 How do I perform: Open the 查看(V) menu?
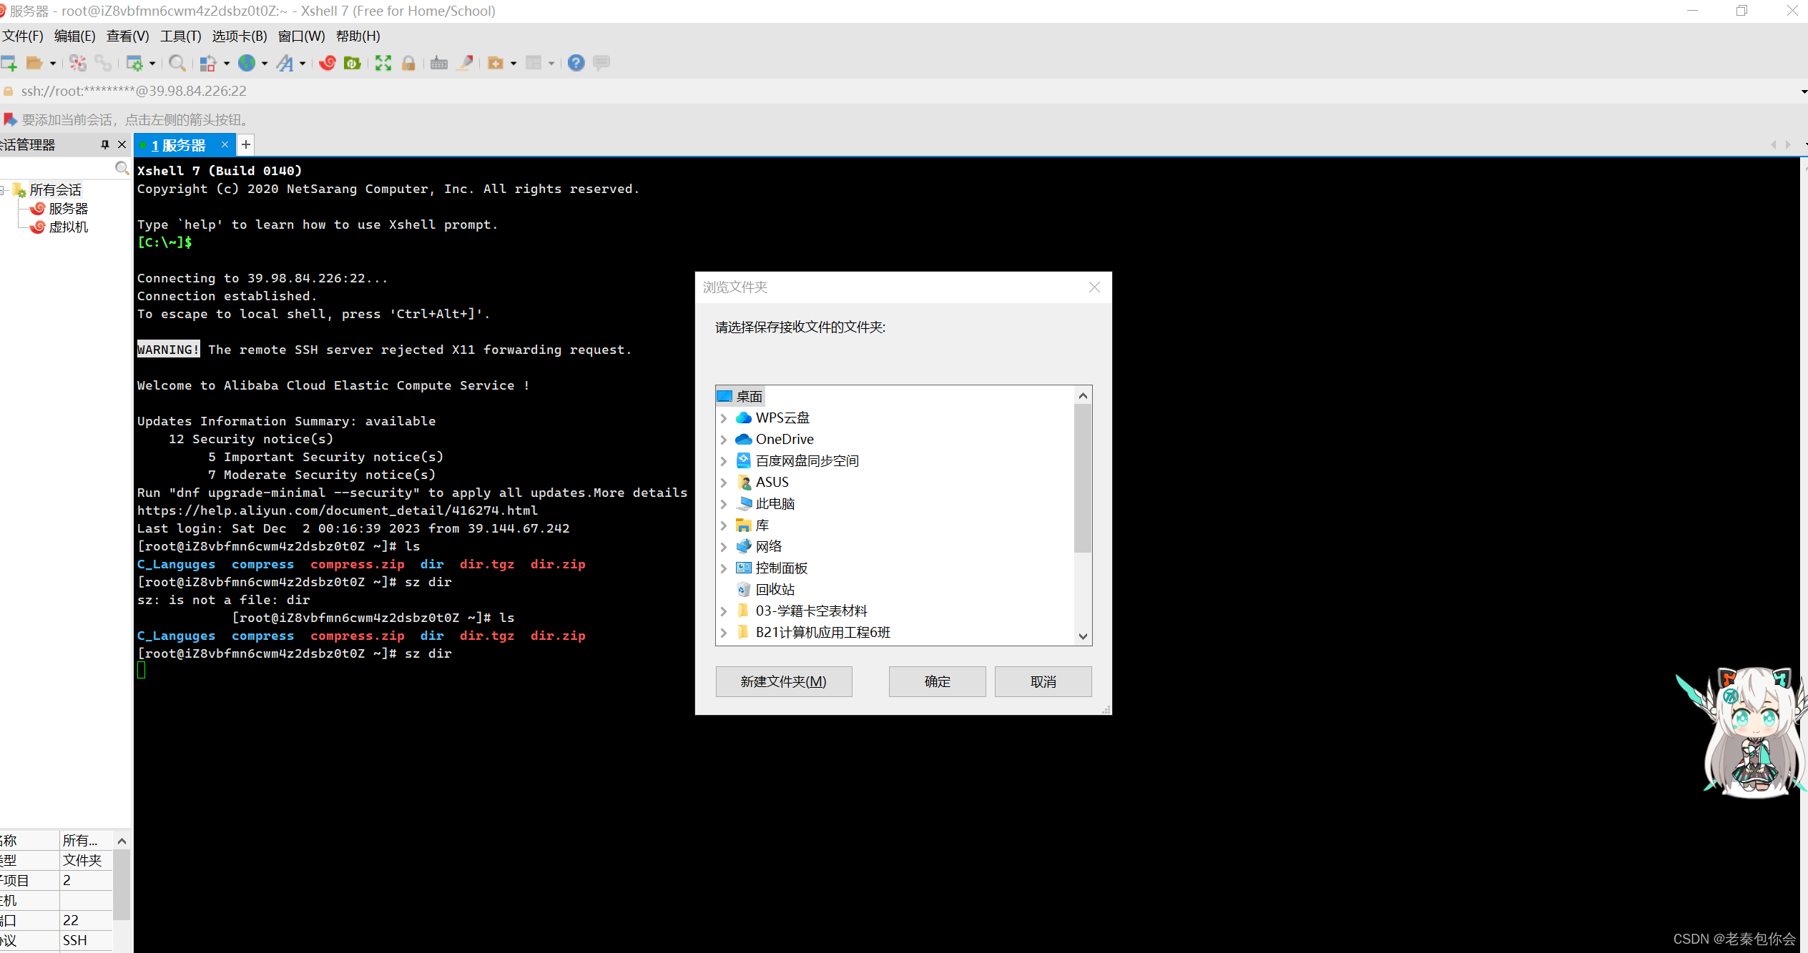tap(127, 36)
